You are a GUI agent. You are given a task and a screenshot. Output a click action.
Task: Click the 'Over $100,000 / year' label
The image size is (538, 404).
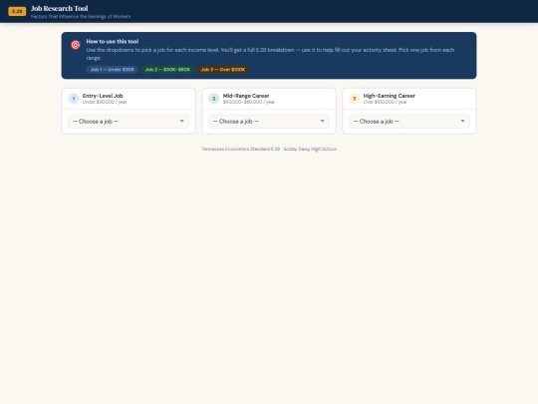pos(385,102)
